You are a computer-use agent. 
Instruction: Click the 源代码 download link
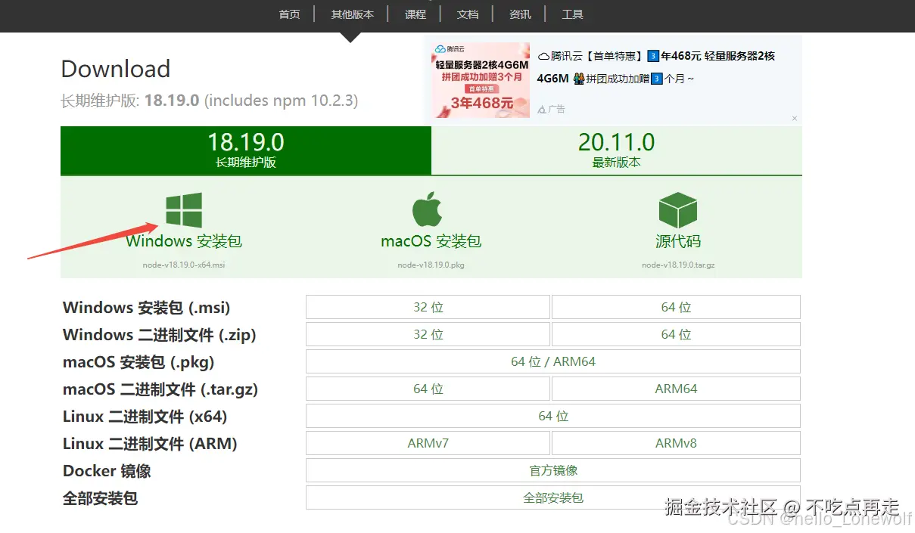(678, 241)
